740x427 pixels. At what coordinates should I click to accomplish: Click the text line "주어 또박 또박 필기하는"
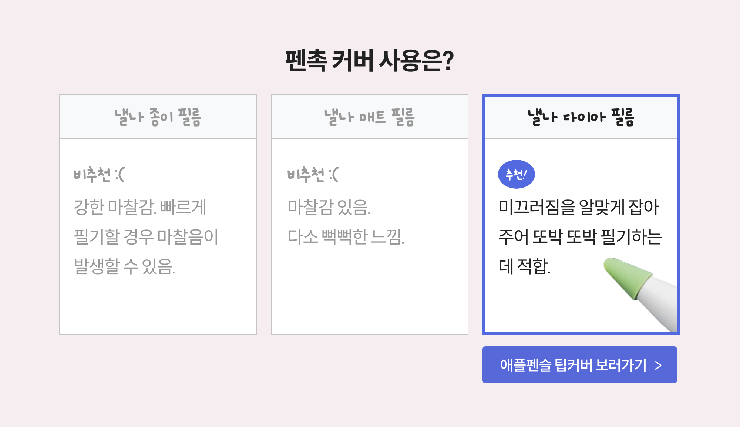coord(580,236)
